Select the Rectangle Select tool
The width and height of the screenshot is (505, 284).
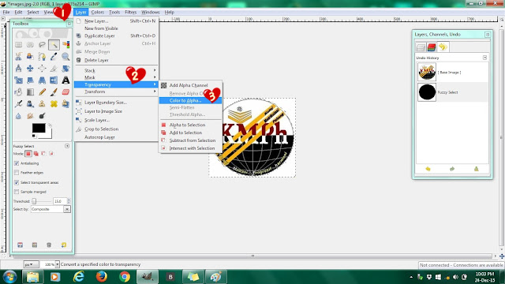point(19,45)
